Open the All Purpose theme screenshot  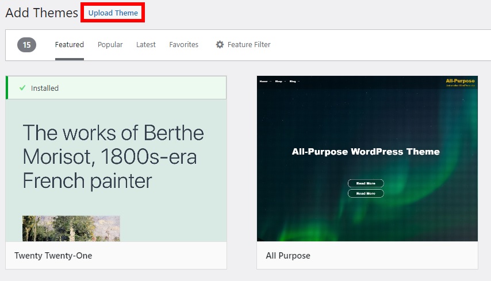(x=367, y=159)
